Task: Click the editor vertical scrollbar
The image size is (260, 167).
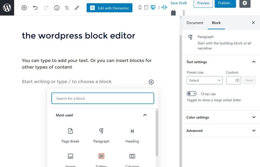Action: pos(180,101)
